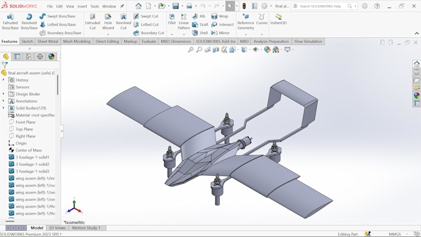This screenshot has height=237, width=421.
Task: Open the Curves tool
Action: (x=262, y=19)
